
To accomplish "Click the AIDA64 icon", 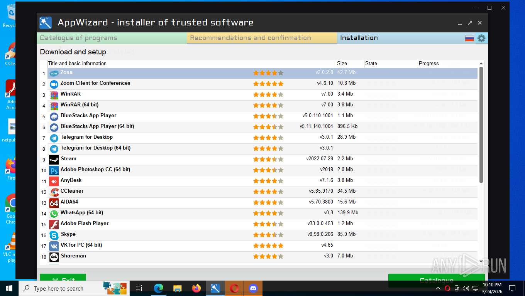I will (x=54, y=203).
